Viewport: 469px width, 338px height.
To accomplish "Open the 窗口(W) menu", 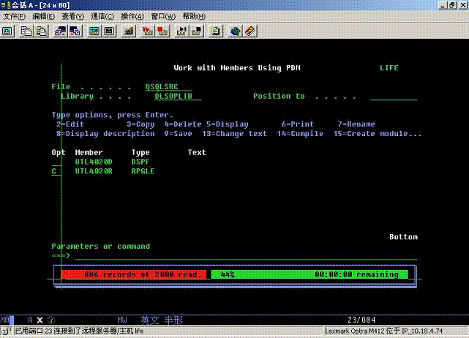I will pyautogui.click(x=163, y=16).
